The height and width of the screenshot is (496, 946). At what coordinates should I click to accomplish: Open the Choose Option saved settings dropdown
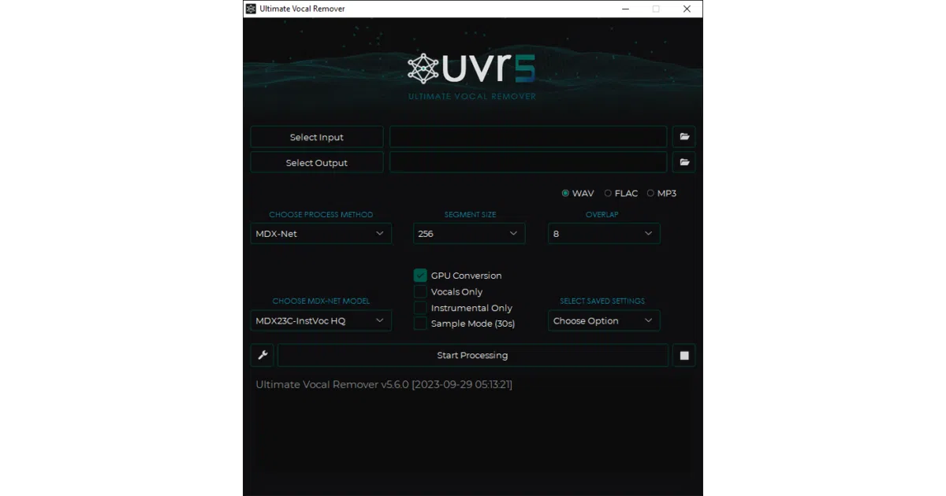604,320
